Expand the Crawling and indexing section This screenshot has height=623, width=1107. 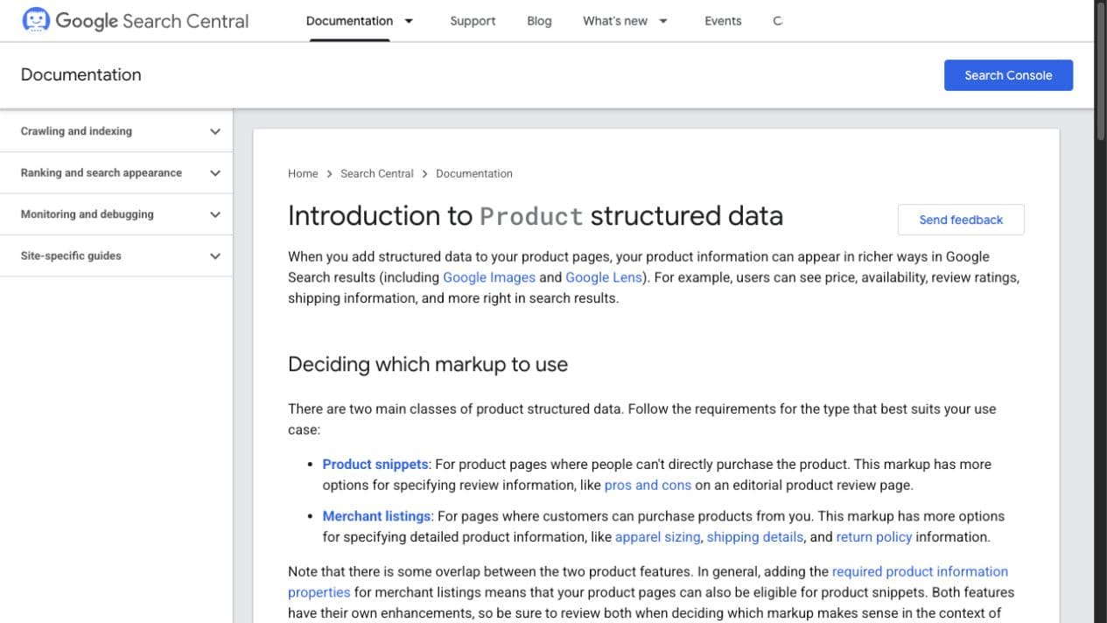click(215, 131)
